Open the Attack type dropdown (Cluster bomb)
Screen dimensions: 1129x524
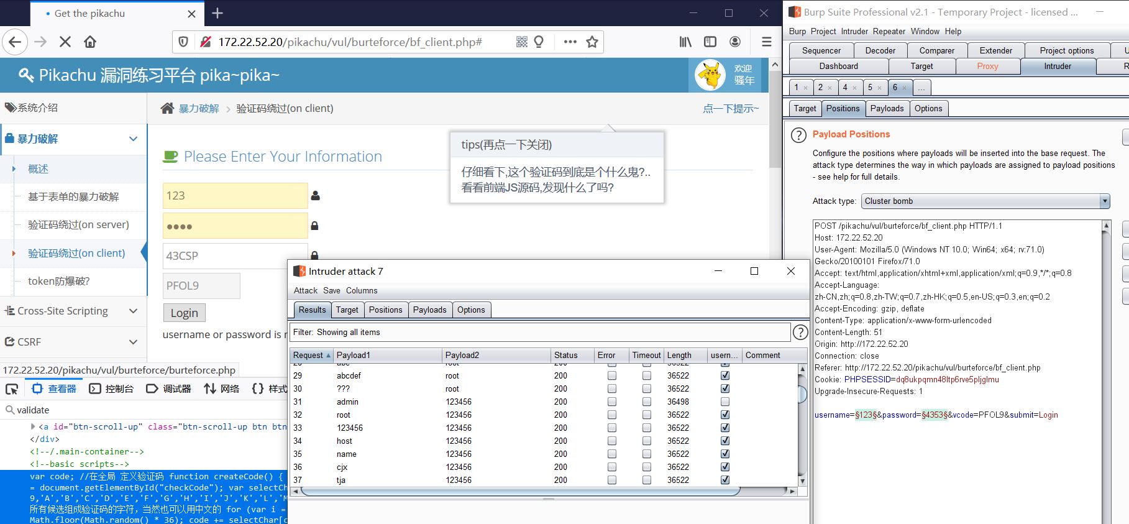click(x=985, y=201)
